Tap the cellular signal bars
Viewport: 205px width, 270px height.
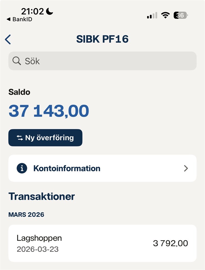(152, 15)
